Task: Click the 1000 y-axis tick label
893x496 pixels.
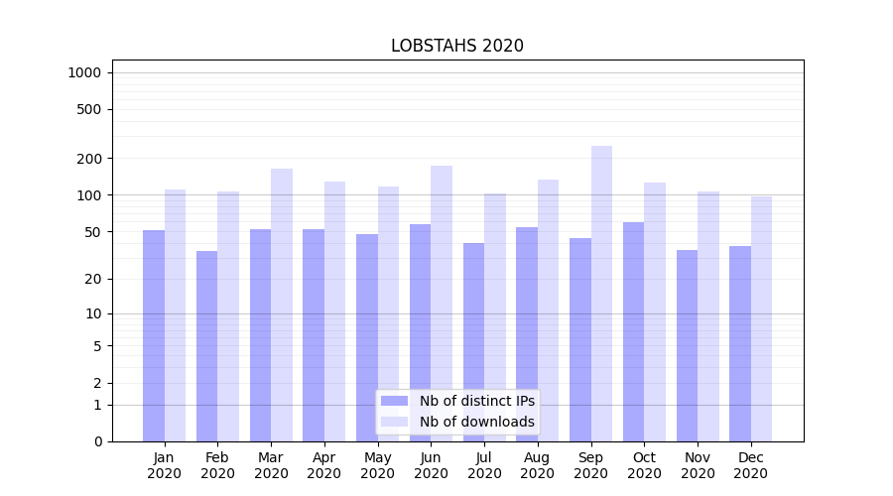Action: pyautogui.click(x=84, y=72)
